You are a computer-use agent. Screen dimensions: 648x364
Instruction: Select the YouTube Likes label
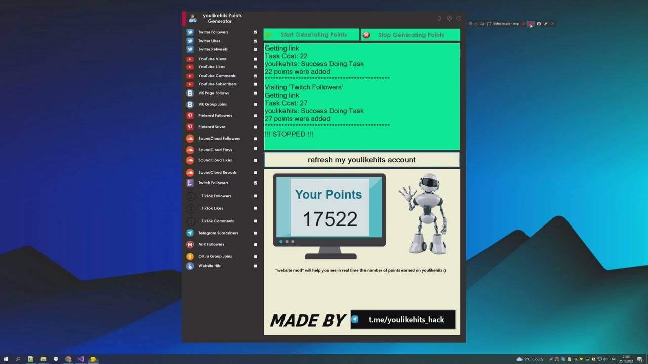[212, 67]
